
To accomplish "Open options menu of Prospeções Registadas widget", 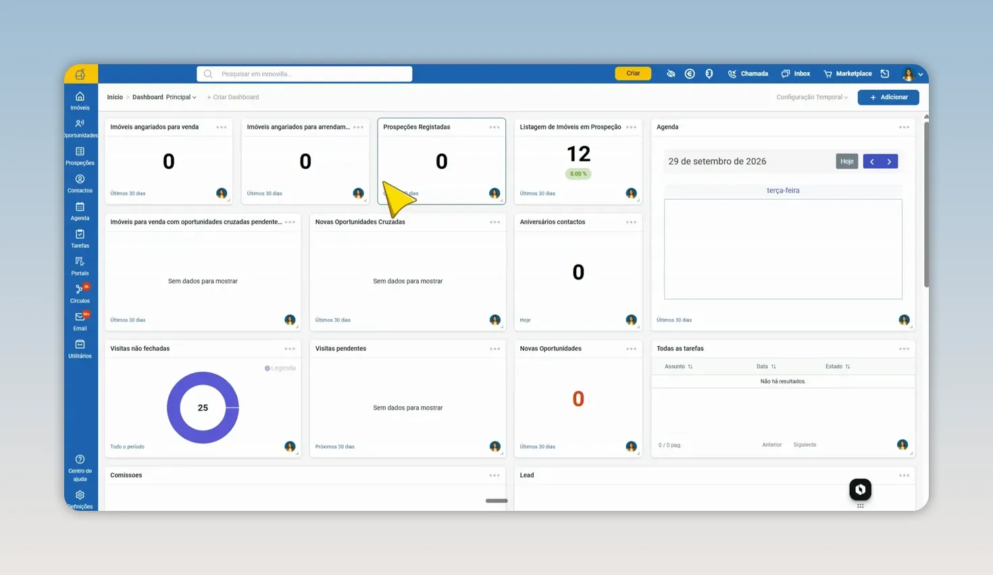I will point(494,127).
